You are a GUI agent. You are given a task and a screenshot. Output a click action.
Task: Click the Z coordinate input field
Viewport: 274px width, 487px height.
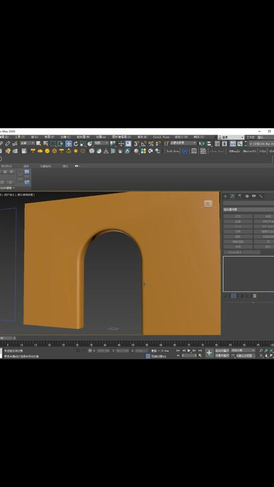click(x=142, y=350)
